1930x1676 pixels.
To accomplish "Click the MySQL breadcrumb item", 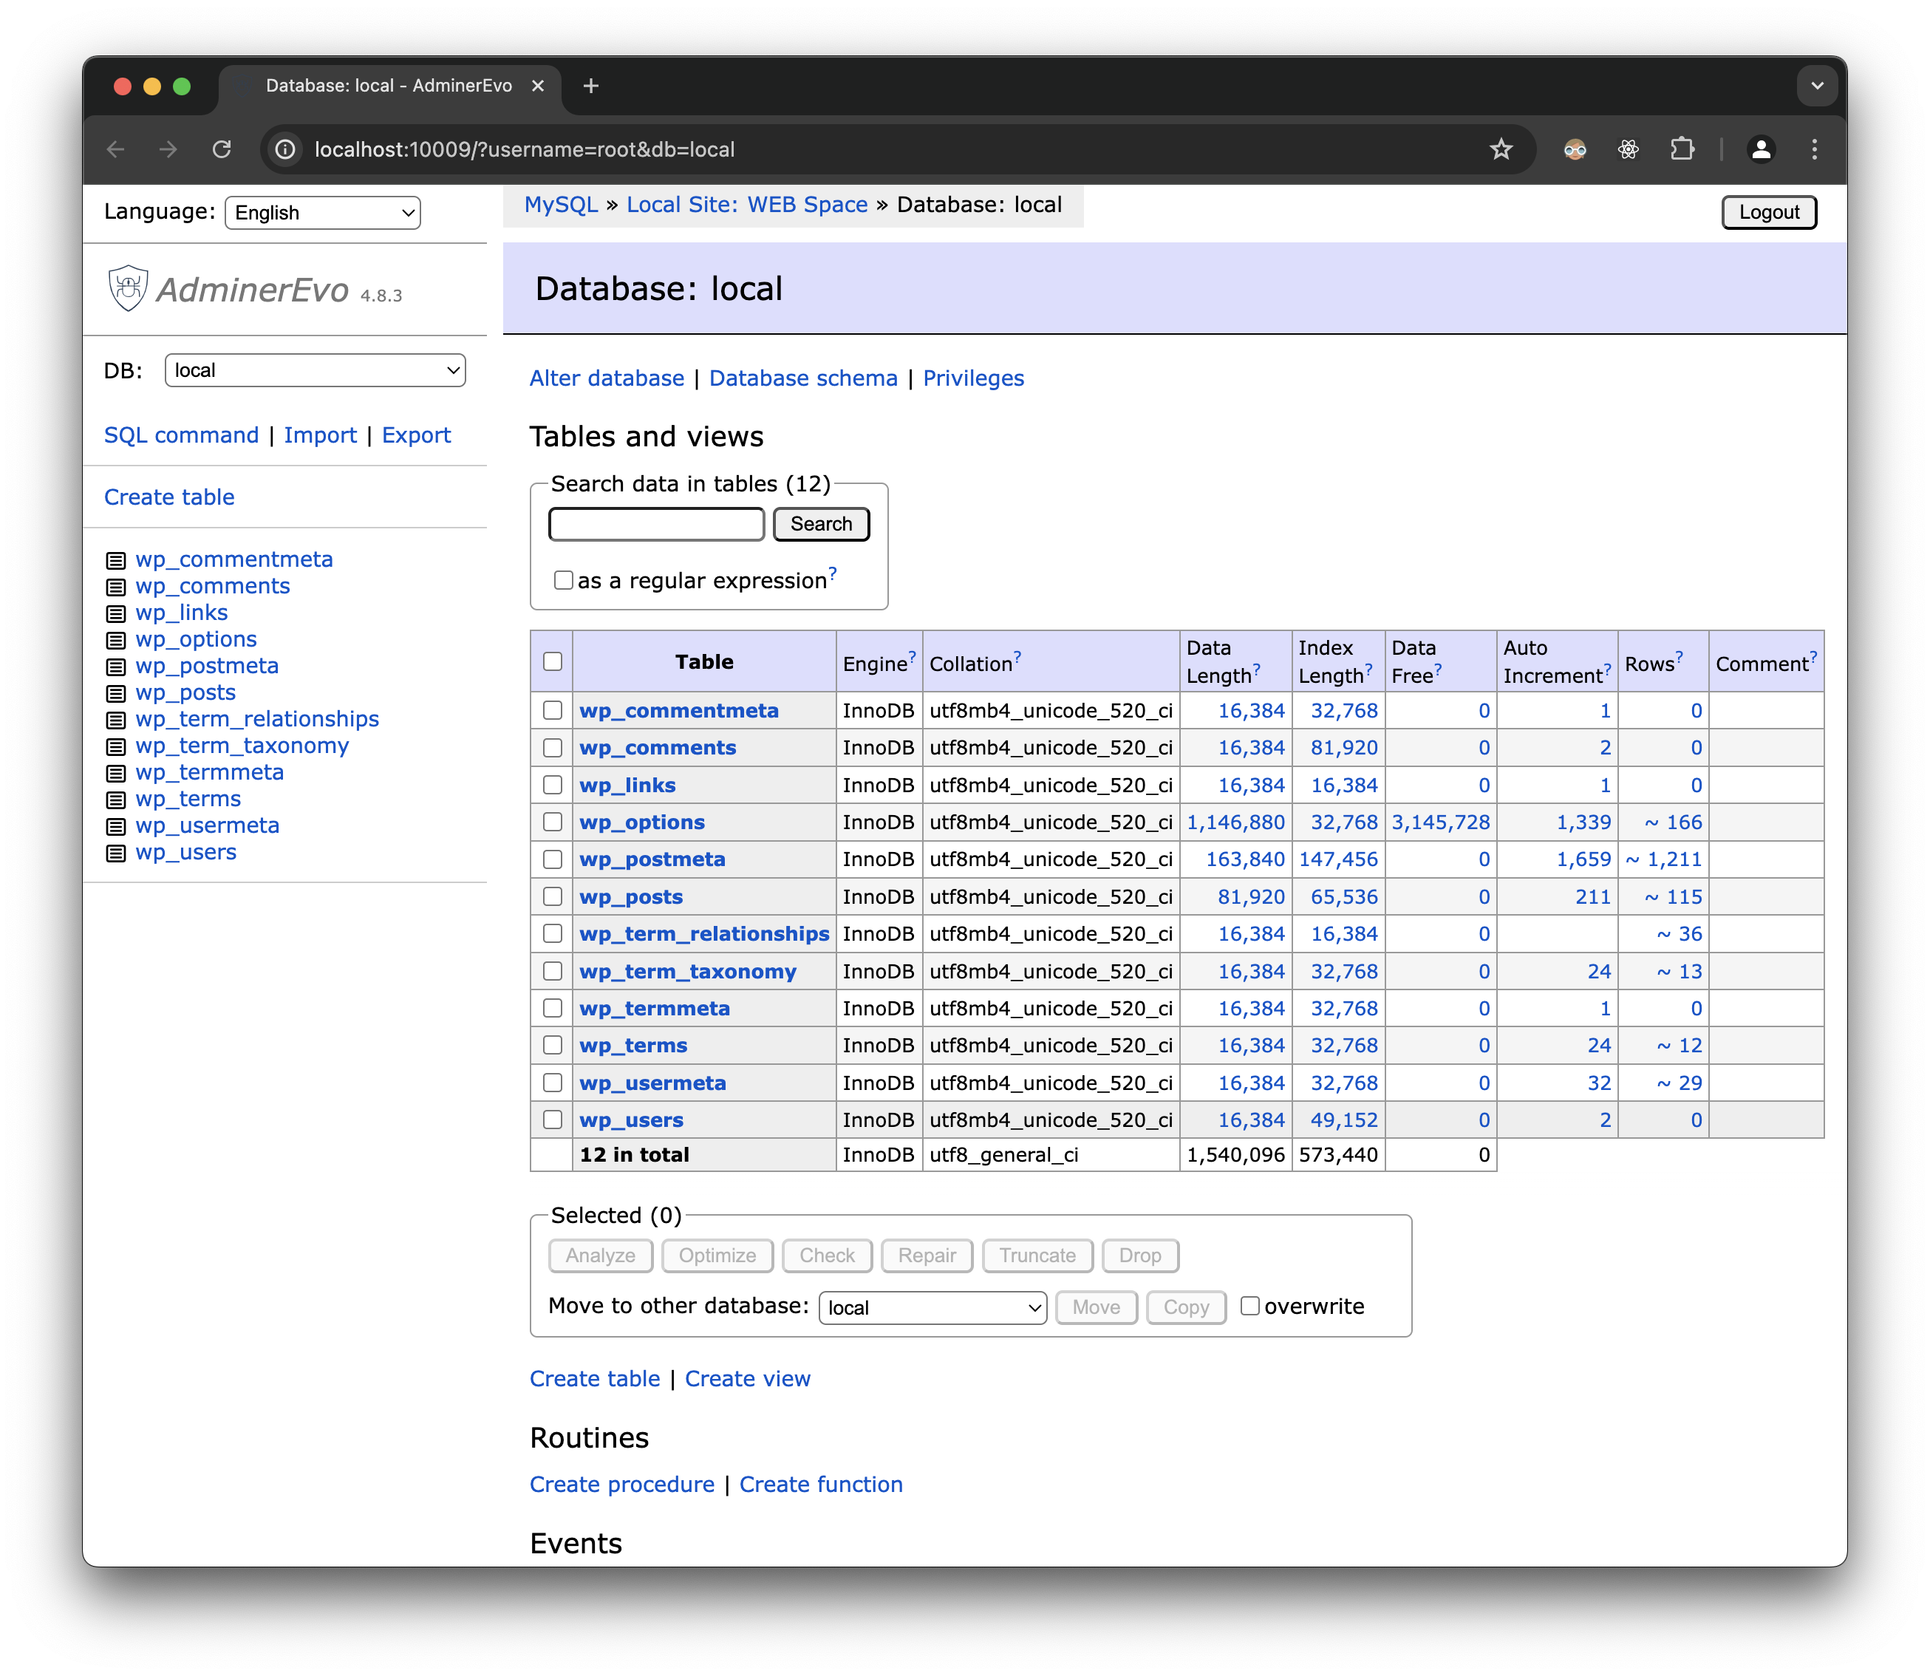I will (x=561, y=204).
